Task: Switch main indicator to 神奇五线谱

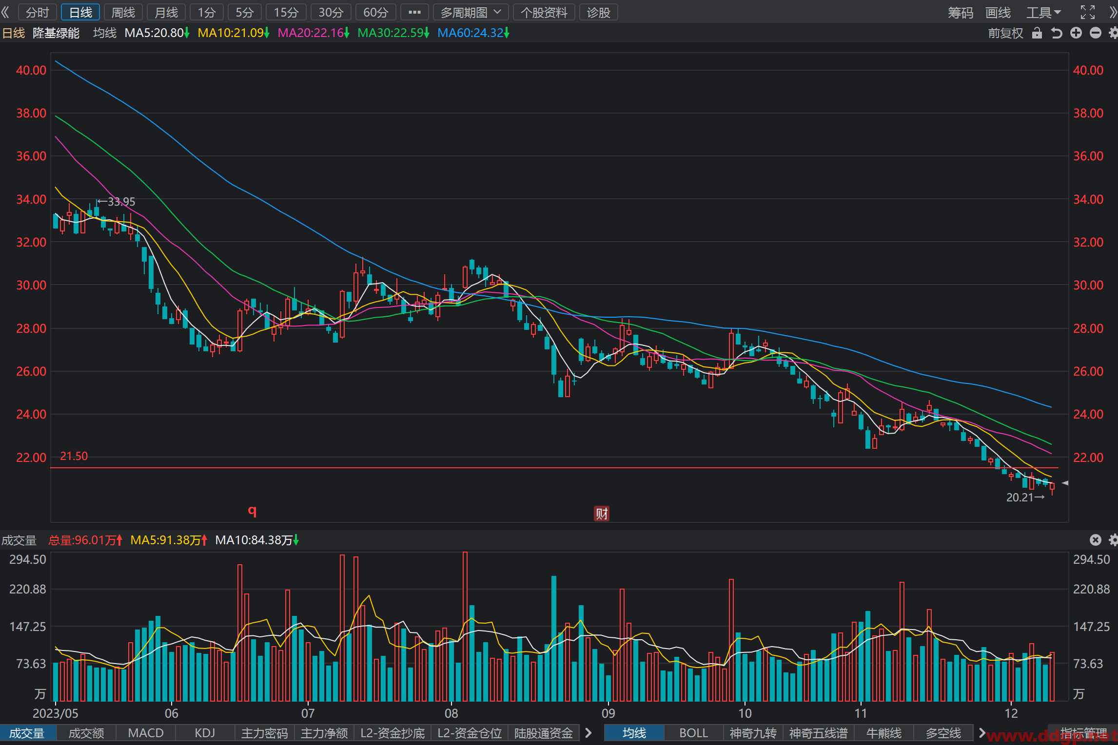Action: tap(819, 733)
